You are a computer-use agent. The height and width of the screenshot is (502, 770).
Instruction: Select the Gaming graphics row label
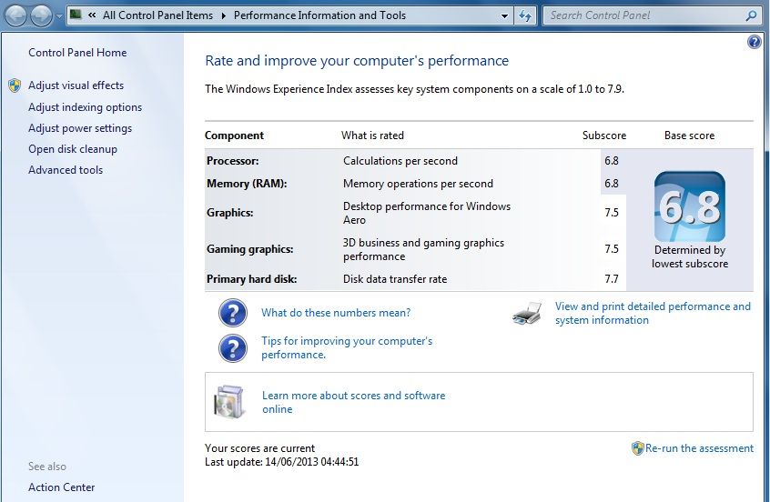250,249
